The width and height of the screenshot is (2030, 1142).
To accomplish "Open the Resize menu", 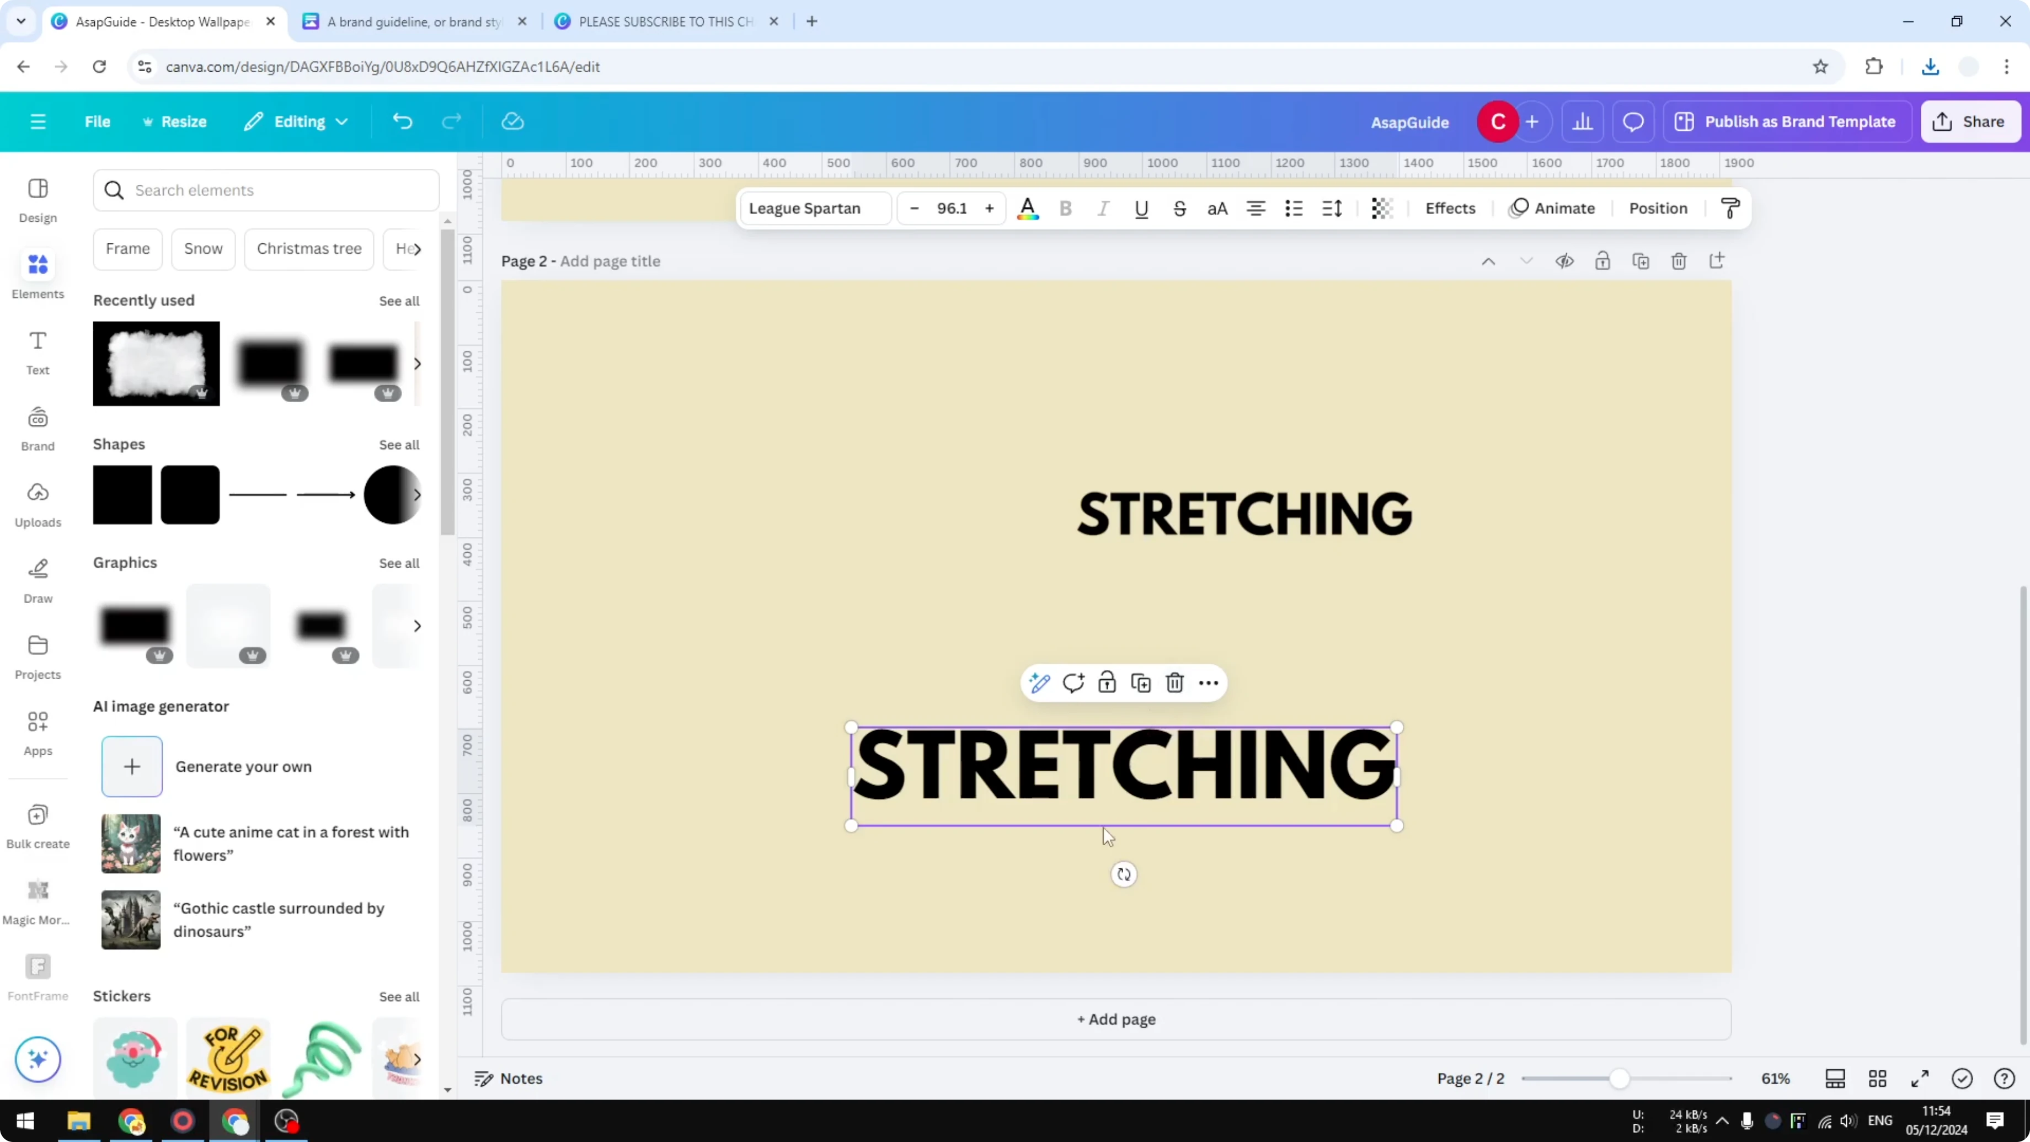I will coord(174,121).
